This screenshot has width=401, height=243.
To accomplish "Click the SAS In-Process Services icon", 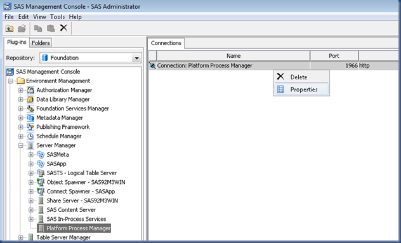I will 41,219.
